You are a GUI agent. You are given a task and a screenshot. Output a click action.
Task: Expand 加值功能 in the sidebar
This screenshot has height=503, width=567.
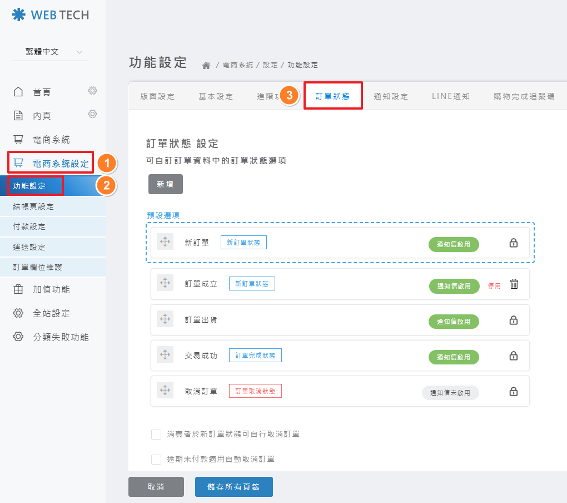(51, 290)
